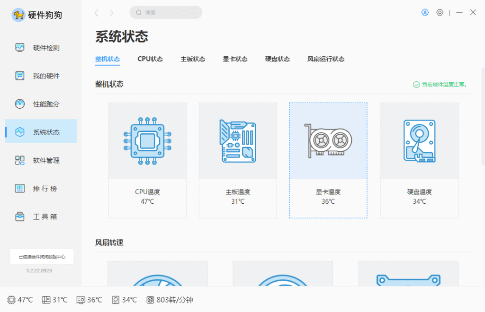Click 硬盘温度 34°C reading
This screenshot has height=312, width=485.
pos(420,197)
